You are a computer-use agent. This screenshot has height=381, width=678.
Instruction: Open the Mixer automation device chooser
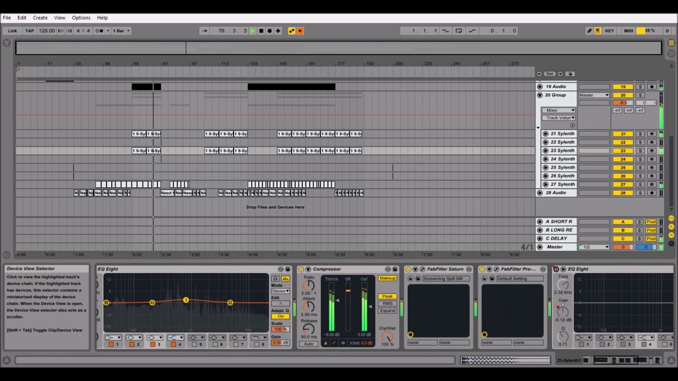(558, 111)
